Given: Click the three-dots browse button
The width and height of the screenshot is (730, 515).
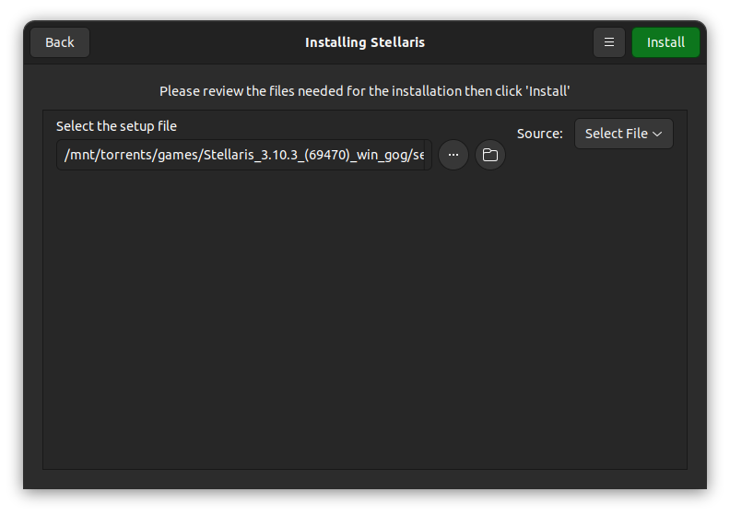Looking at the screenshot, I should coord(453,155).
